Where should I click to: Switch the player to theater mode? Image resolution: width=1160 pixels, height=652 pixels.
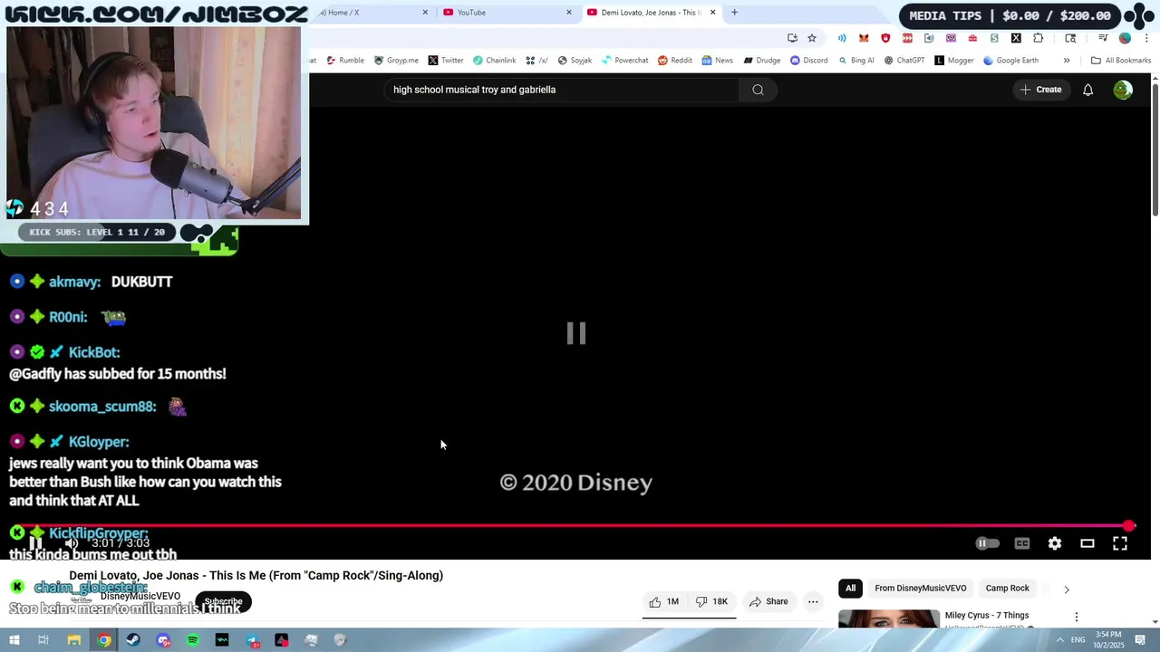point(1087,543)
